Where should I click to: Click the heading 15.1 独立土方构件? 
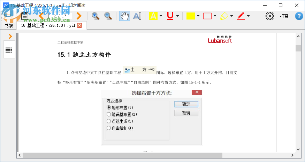pyautogui.click(x=84, y=55)
